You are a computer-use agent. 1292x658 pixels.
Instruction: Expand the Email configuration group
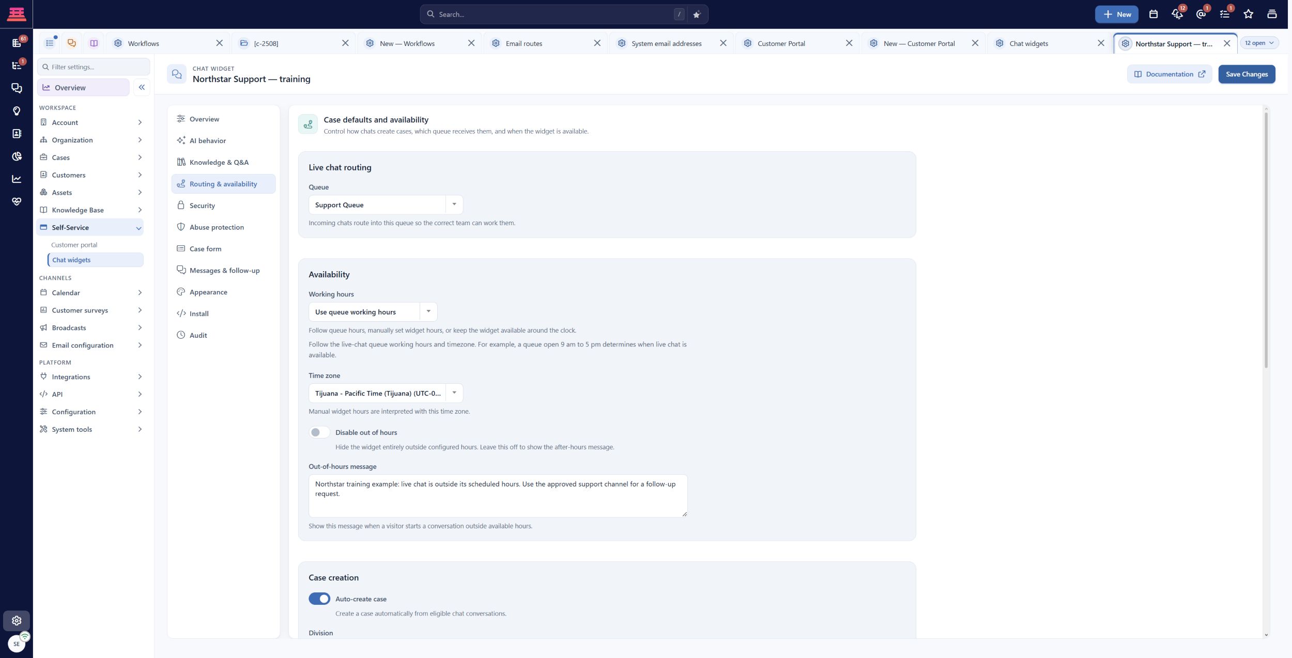pyautogui.click(x=91, y=345)
